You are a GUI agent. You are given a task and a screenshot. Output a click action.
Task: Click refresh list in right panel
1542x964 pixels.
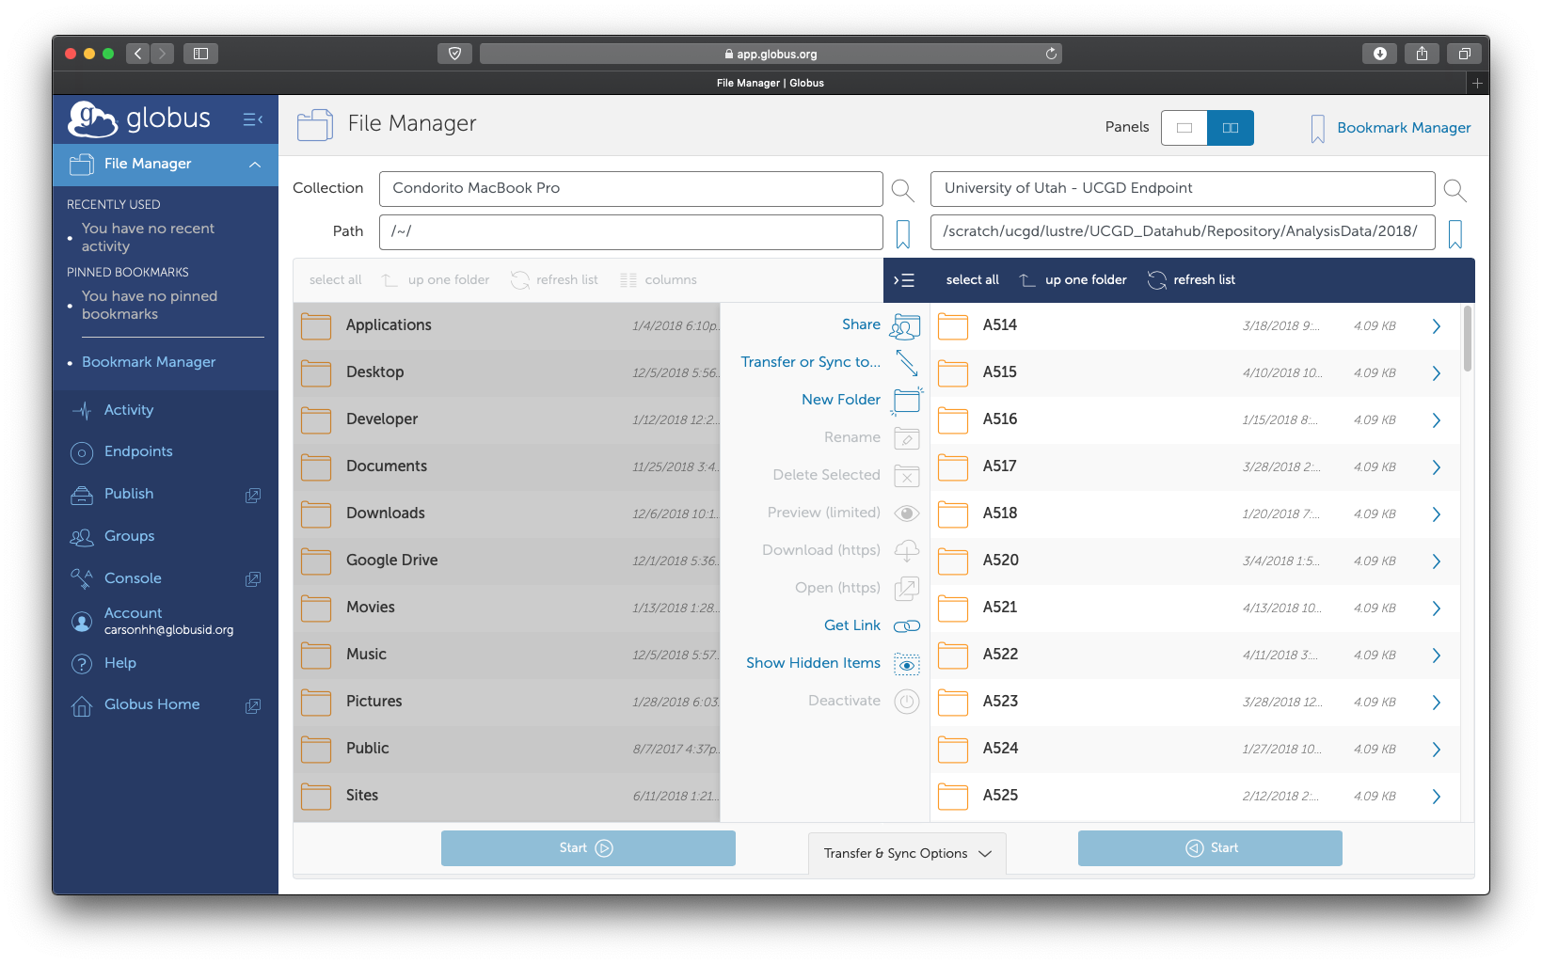click(1191, 280)
